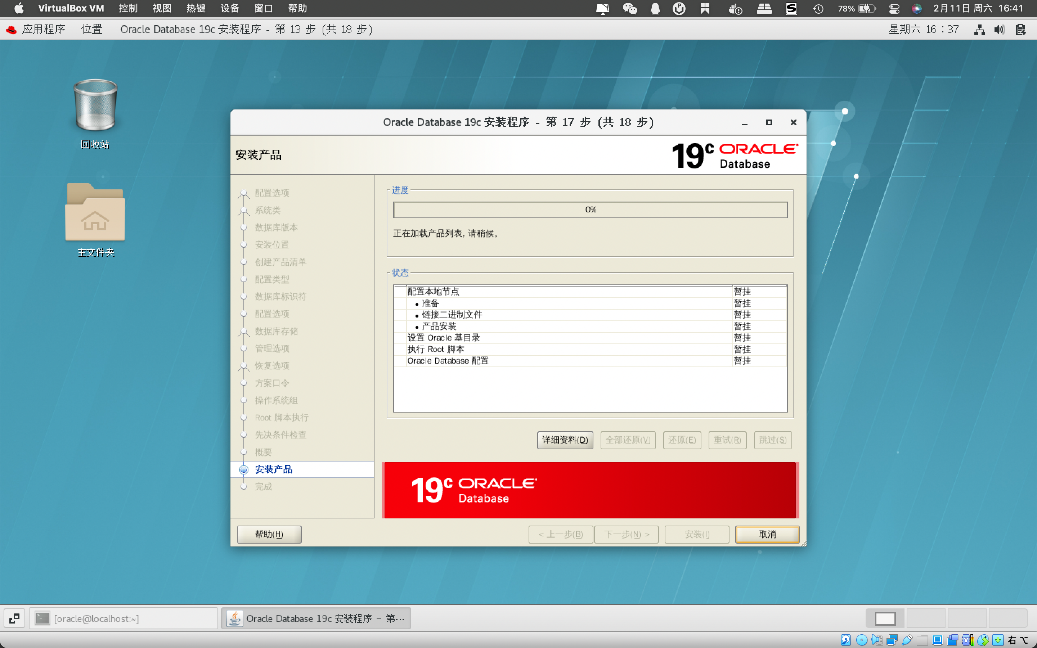Click the VirtualBox mouse integration icon

(983, 640)
